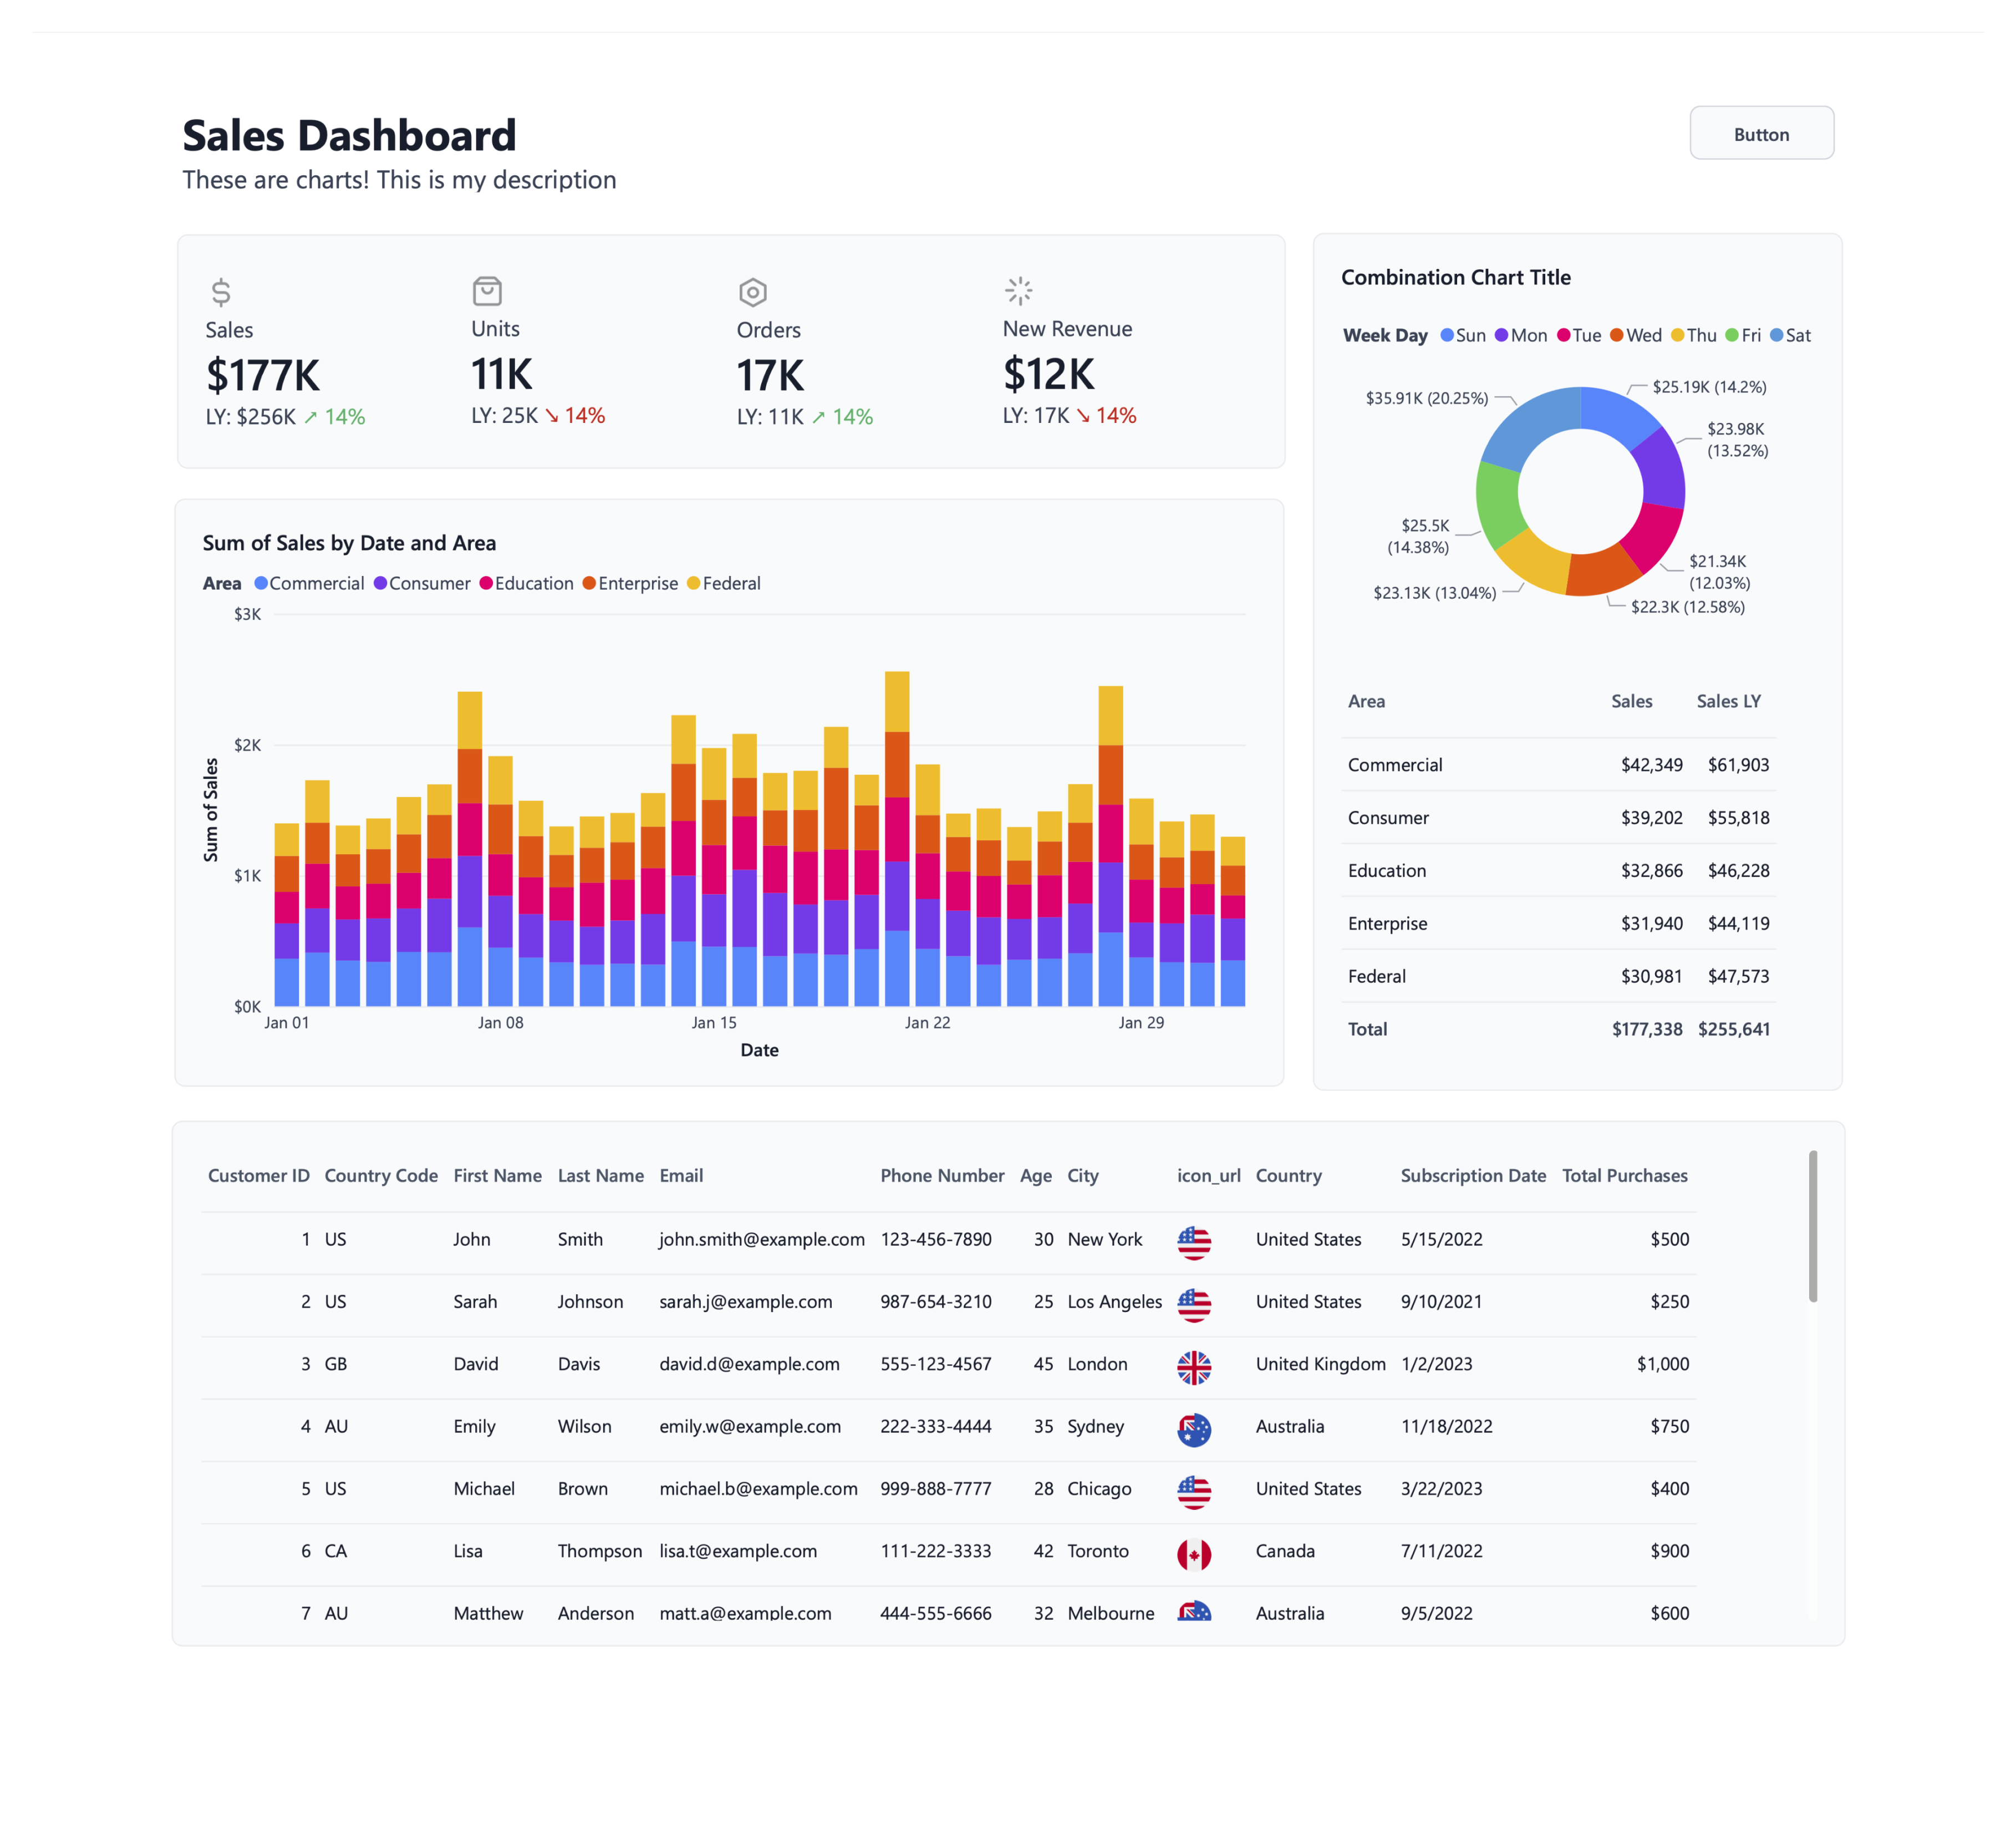The image size is (2016, 1827).
Task: Click the Button in the top right corner
Action: click(x=1761, y=133)
